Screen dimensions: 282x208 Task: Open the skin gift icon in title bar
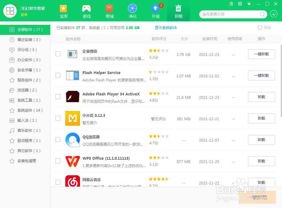click(231, 4)
